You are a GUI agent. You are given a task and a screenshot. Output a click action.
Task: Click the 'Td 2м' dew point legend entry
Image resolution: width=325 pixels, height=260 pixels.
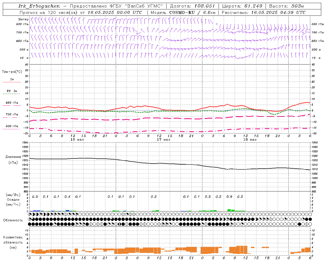point(12,91)
